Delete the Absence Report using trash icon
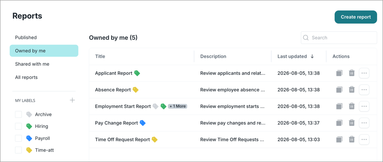The width and height of the screenshot is (383, 162). pyautogui.click(x=351, y=90)
